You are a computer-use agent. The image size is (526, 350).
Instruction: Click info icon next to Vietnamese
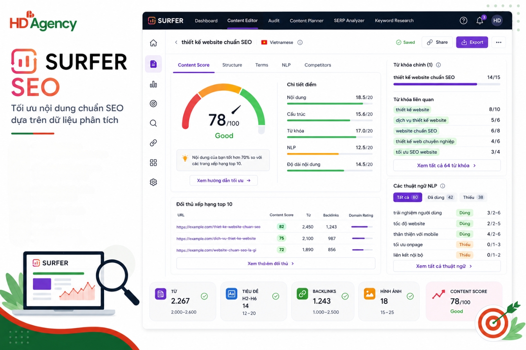point(300,42)
